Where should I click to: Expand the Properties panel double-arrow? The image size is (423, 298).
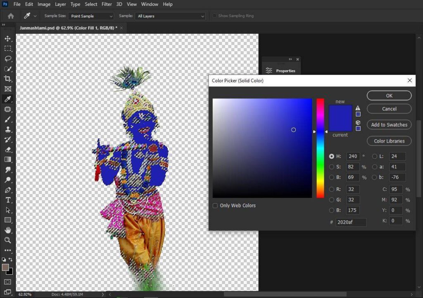[x=290, y=59]
